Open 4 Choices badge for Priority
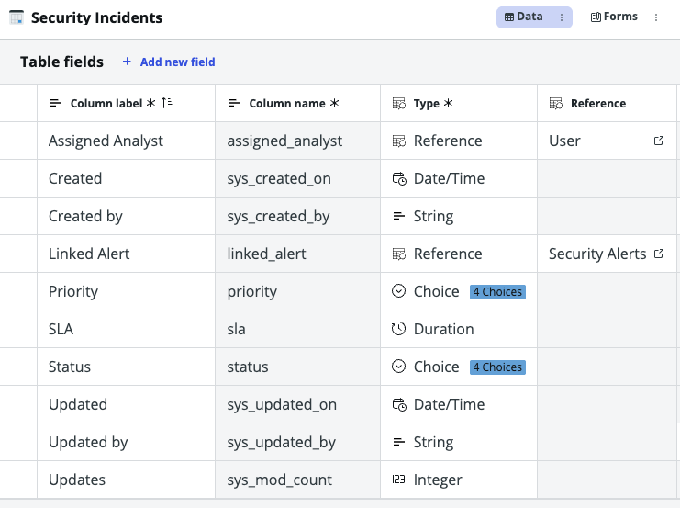The image size is (680, 508). tap(497, 292)
